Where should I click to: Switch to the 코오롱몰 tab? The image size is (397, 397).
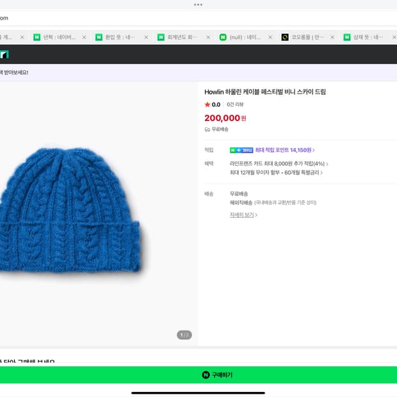click(x=303, y=37)
